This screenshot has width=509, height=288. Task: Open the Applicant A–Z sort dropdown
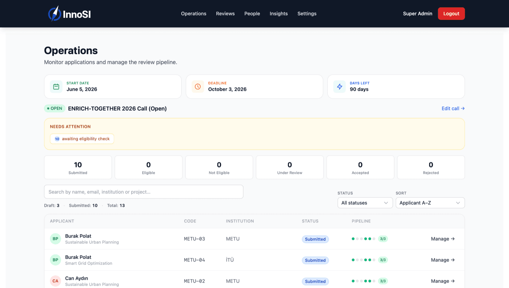(x=430, y=203)
